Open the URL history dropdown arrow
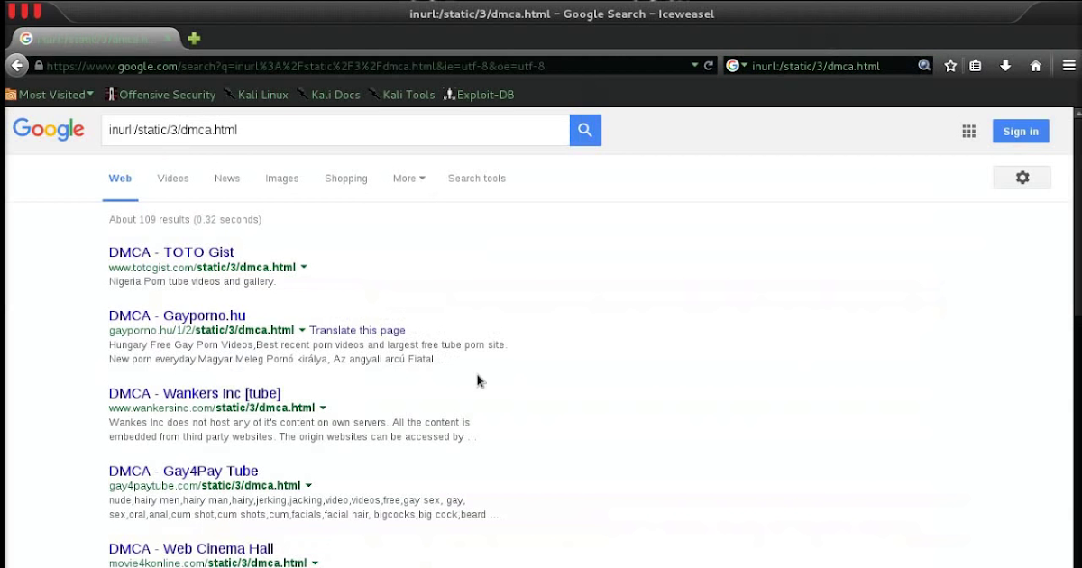 tap(695, 66)
